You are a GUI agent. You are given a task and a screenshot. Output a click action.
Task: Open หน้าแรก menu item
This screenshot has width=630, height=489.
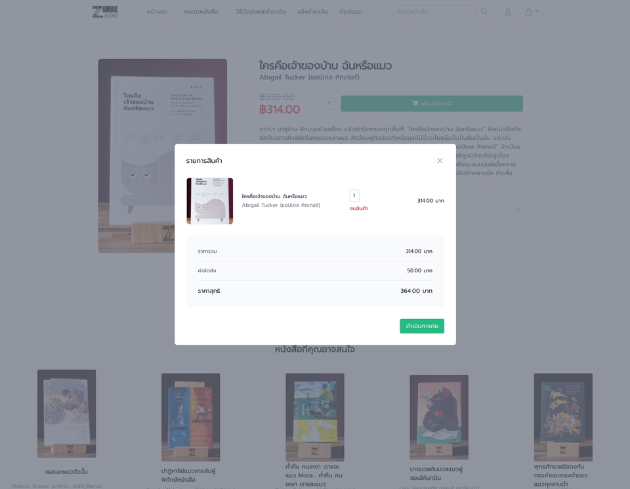coord(157,12)
